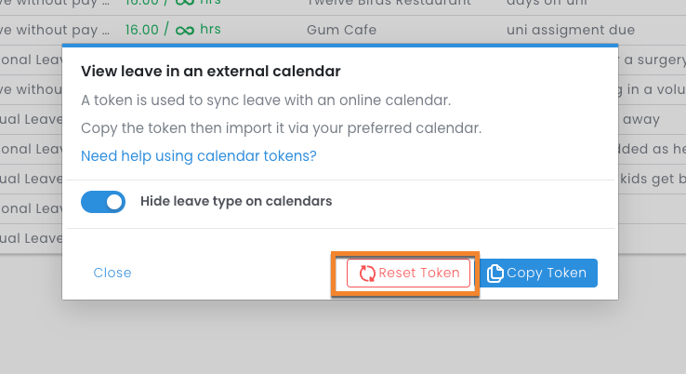Viewport: 686px width, 374px height.
Task: Toggle the Hide leave type switch
Action: point(103,201)
